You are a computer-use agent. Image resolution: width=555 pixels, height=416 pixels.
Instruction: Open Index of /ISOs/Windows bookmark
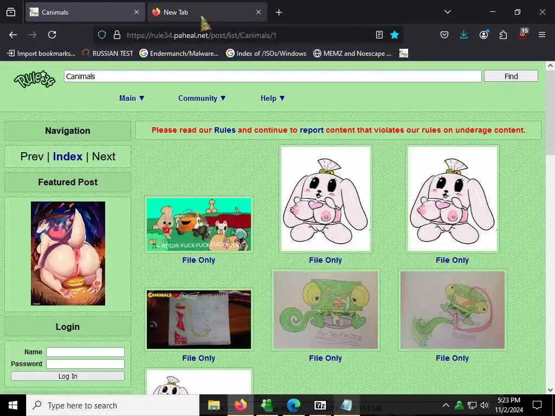point(266,54)
